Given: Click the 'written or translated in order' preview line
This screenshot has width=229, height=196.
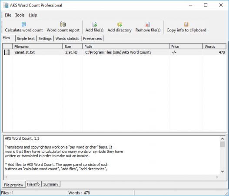Looking at the screenshot, I should [47, 156].
